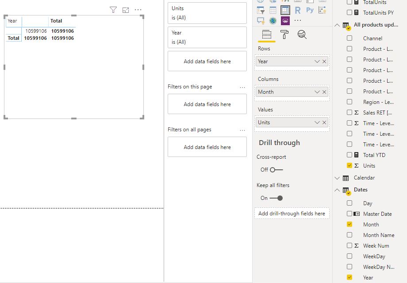Image resolution: width=407 pixels, height=283 pixels.
Task: Select the Slicer visualization
Action: coord(261,10)
